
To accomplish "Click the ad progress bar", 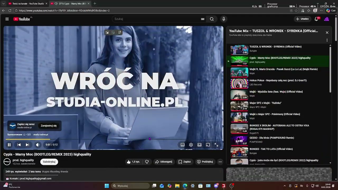I will coord(113,139).
